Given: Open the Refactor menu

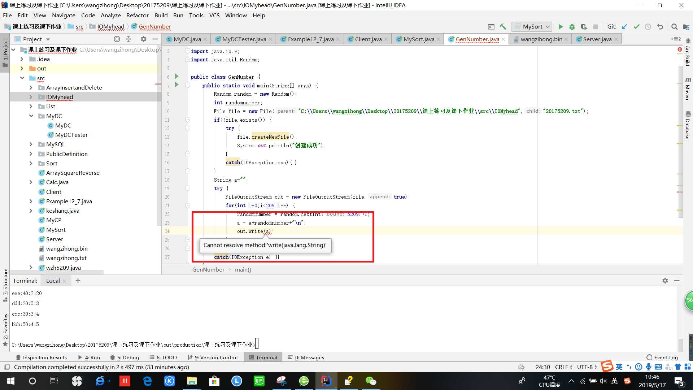Looking at the screenshot, I should click(x=137, y=15).
